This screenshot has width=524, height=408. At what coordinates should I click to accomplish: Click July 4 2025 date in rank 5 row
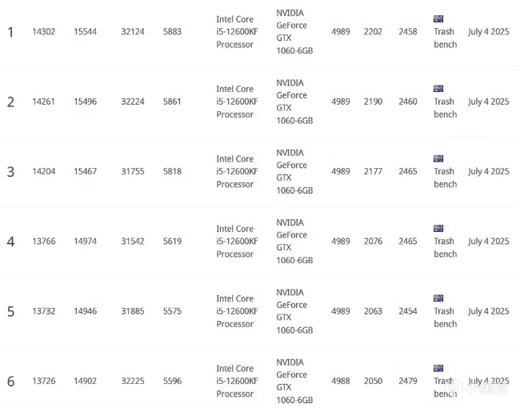(x=489, y=311)
